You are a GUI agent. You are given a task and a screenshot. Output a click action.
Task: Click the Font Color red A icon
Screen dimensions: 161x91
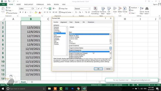point(40,12)
